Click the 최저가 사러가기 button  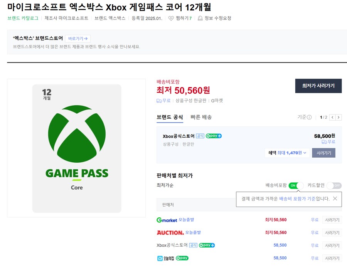click(318, 86)
